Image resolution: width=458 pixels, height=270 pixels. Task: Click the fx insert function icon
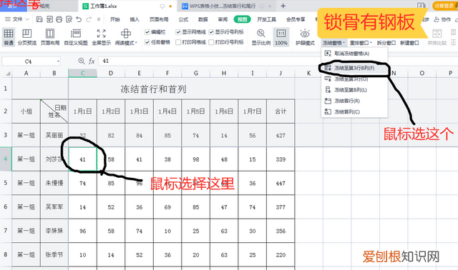92,61
